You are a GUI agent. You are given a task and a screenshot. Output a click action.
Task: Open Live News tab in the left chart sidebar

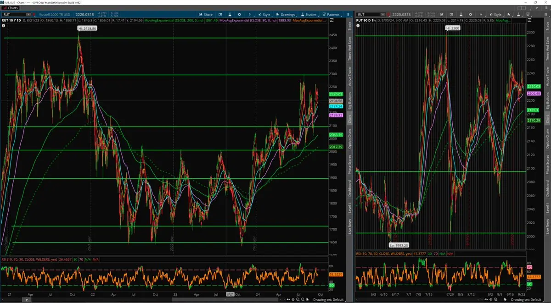click(349, 226)
